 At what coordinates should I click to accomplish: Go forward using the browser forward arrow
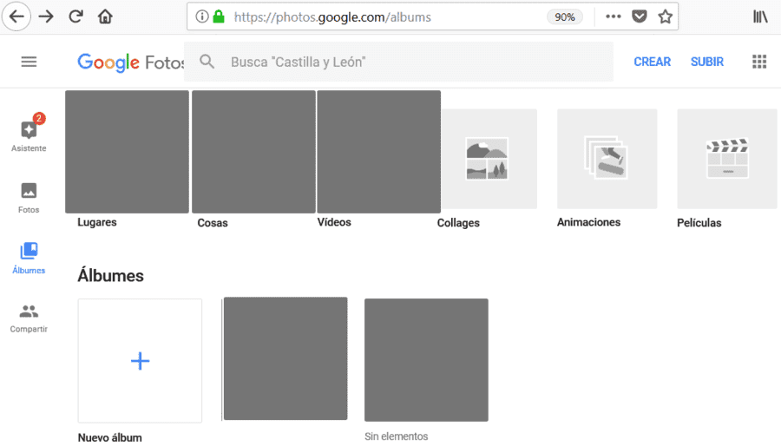[x=46, y=16]
